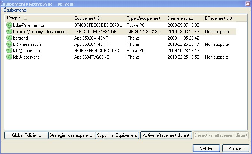Image resolution: width=252 pixels, height=154 pixels.
Task: Open Global Policies settings
Action: pyautogui.click(x=26, y=135)
